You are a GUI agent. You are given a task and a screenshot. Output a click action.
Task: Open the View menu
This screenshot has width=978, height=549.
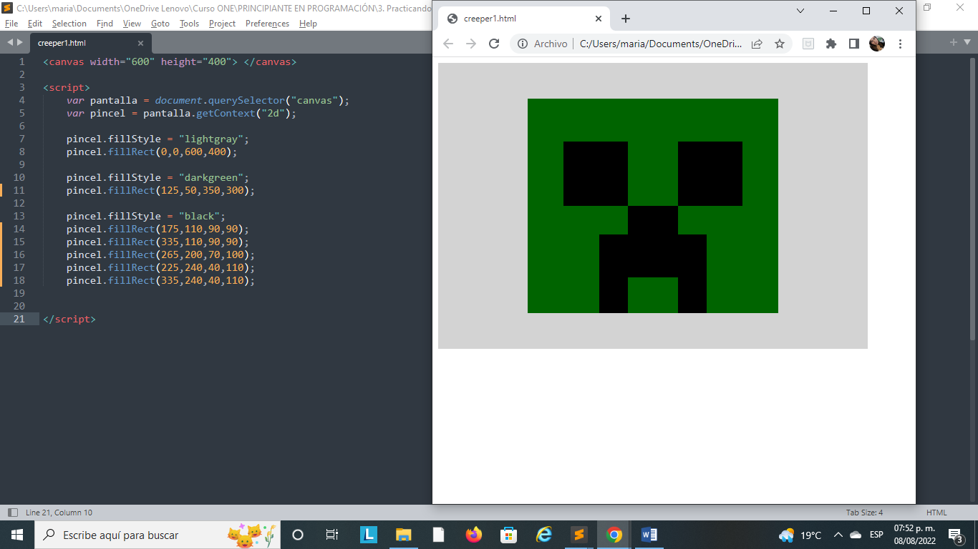click(132, 24)
